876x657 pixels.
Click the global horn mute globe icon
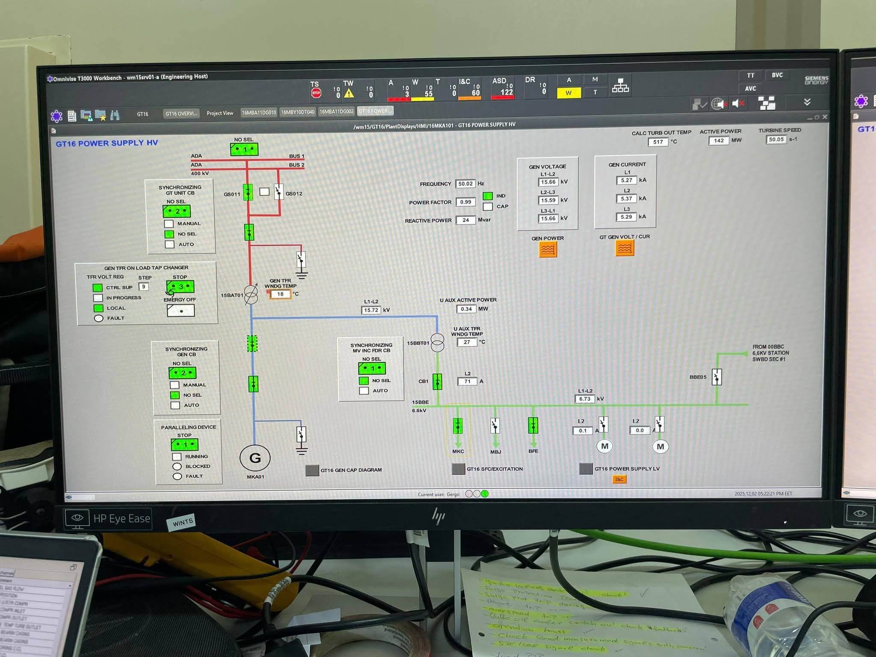[x=719, y=104]
